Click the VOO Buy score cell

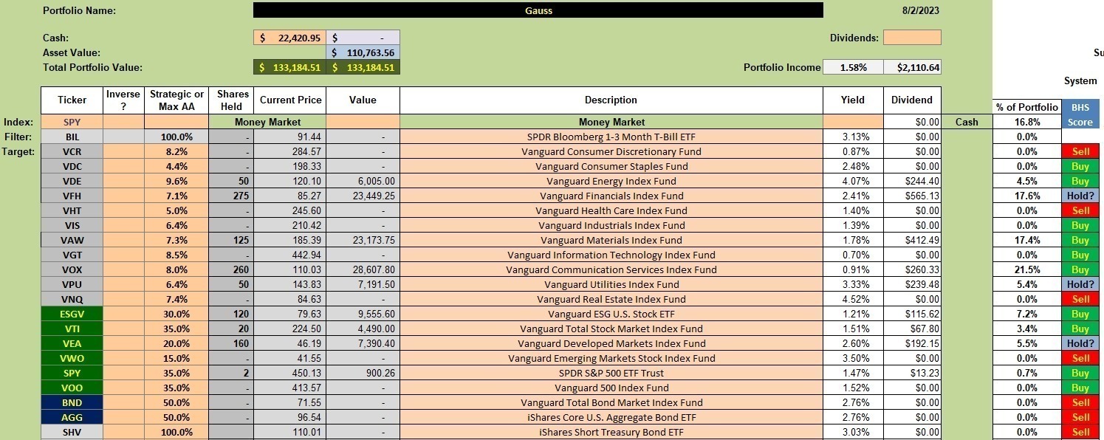(x=1080, y=388)
